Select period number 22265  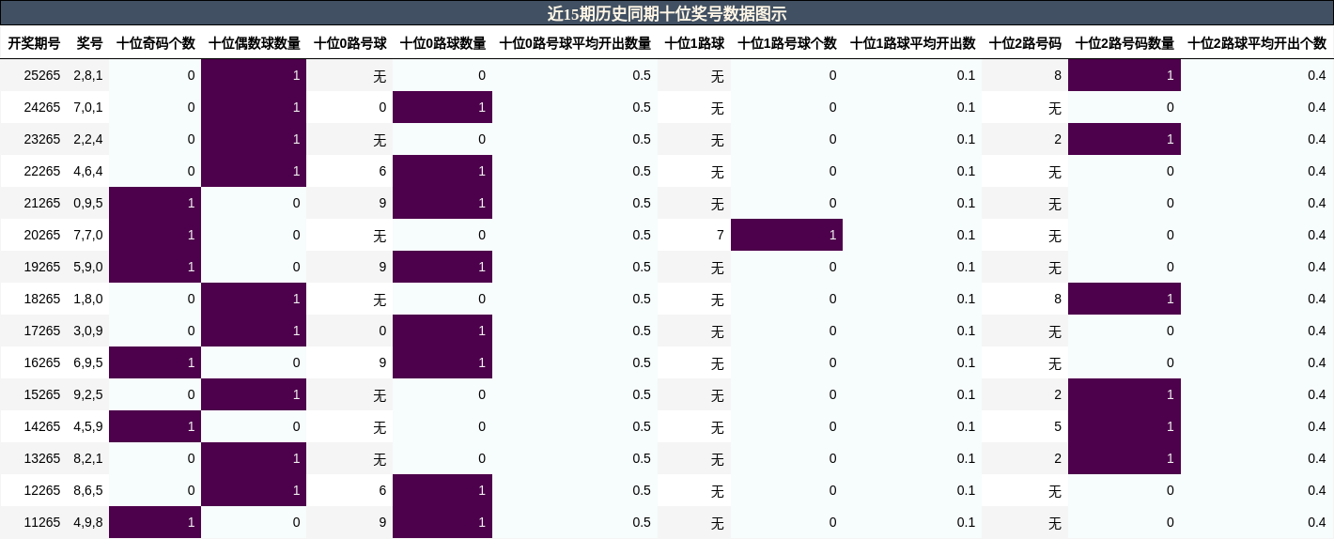click(x=42, y=171)
